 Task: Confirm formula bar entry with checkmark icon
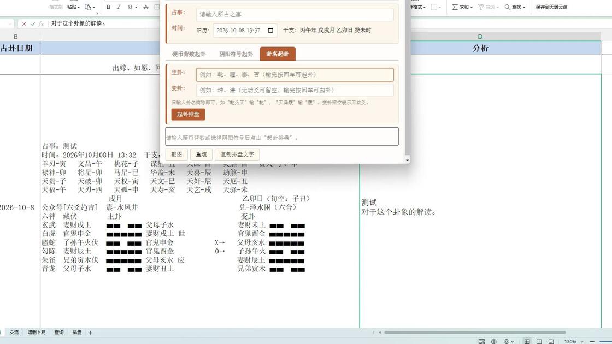(32, 24)
